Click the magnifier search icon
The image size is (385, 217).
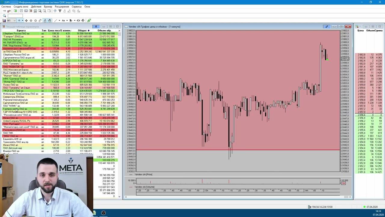pos(4,16)
